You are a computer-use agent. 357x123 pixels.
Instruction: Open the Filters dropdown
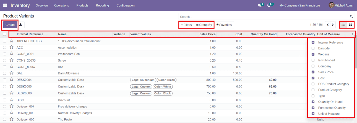click(186, 25)
